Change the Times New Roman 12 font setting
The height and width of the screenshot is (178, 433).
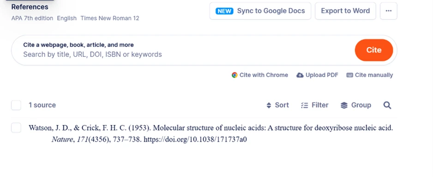pos(110,18)
